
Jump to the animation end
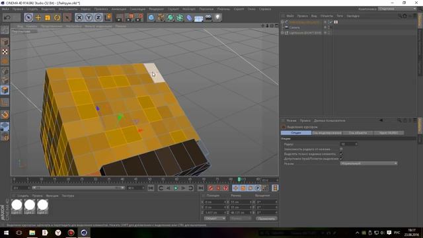click(201, 188)
